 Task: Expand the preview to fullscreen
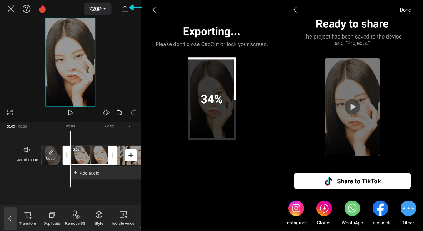(x=10, y=113)
